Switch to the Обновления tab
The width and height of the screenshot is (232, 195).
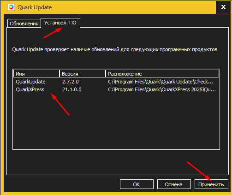(24, 24)
